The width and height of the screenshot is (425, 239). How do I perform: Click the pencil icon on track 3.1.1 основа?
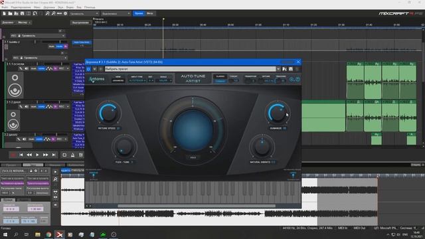[21, 68]
